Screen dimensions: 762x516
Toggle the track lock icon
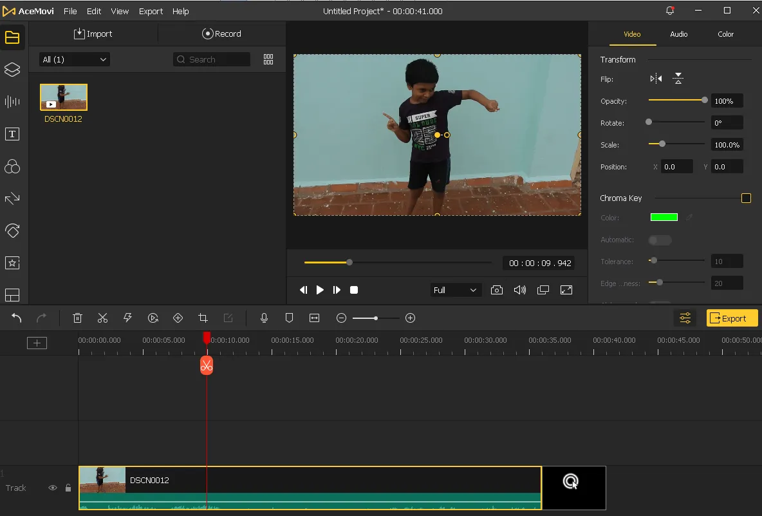68,488
